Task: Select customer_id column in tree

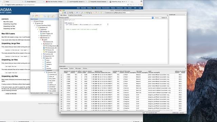Action: pyautogui.click(x=53, y=75)
